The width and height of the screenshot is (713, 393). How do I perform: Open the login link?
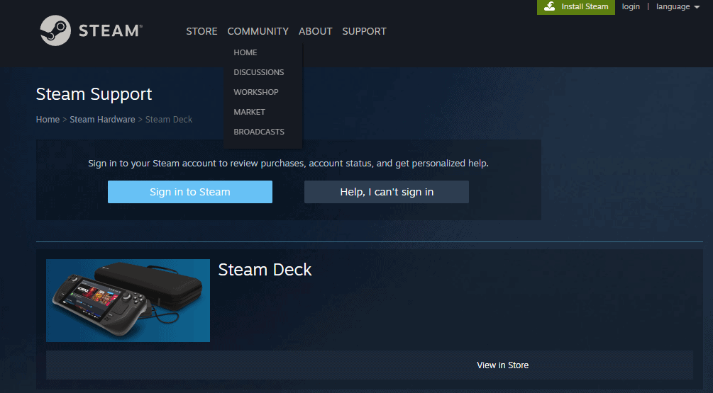point(631,7)
